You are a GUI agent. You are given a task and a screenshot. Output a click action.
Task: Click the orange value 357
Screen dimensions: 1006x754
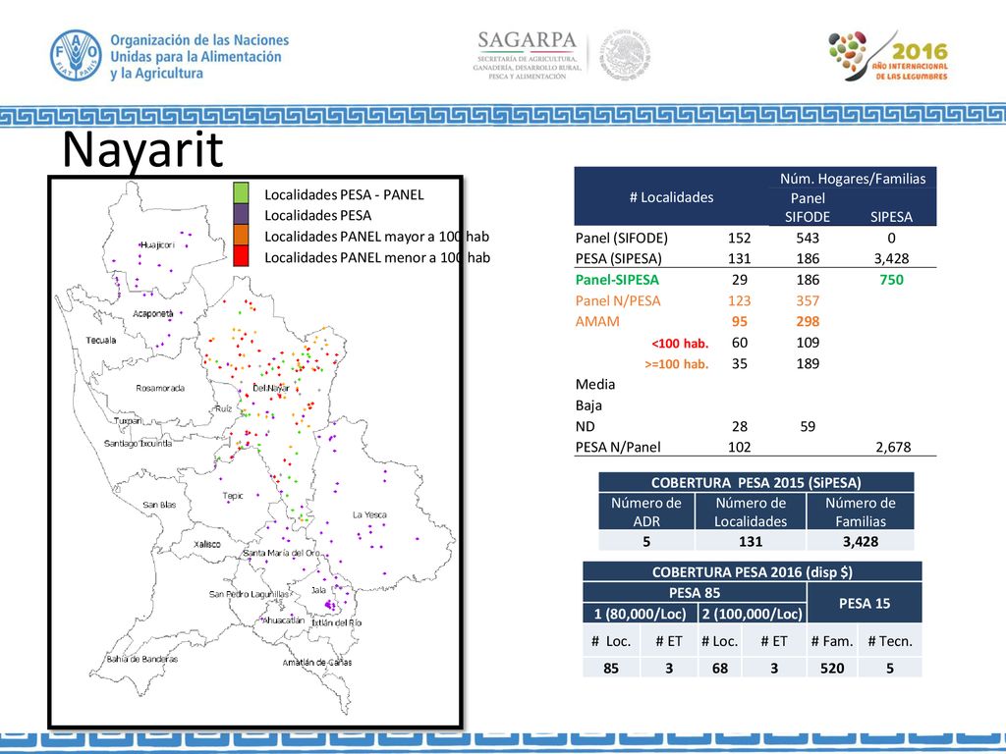pyautogui.click(x=808, y=300)
